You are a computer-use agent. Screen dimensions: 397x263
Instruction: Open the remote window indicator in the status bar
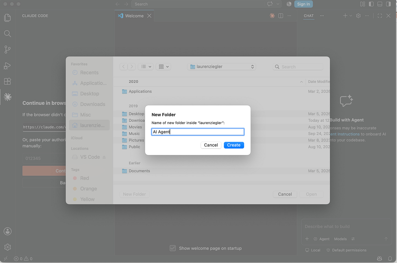[6, 259]
